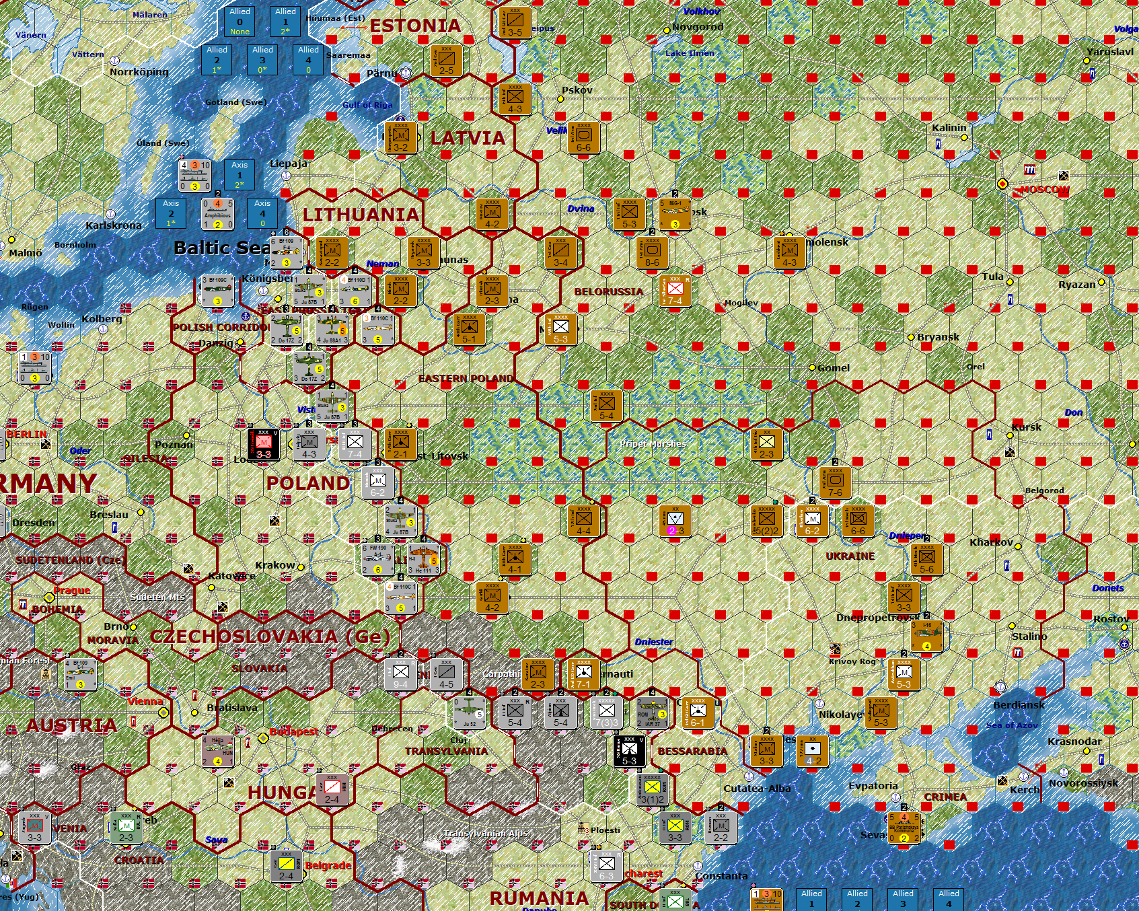Select the 3-5 cavalry corps near Lake Peipus

[515, 23]
